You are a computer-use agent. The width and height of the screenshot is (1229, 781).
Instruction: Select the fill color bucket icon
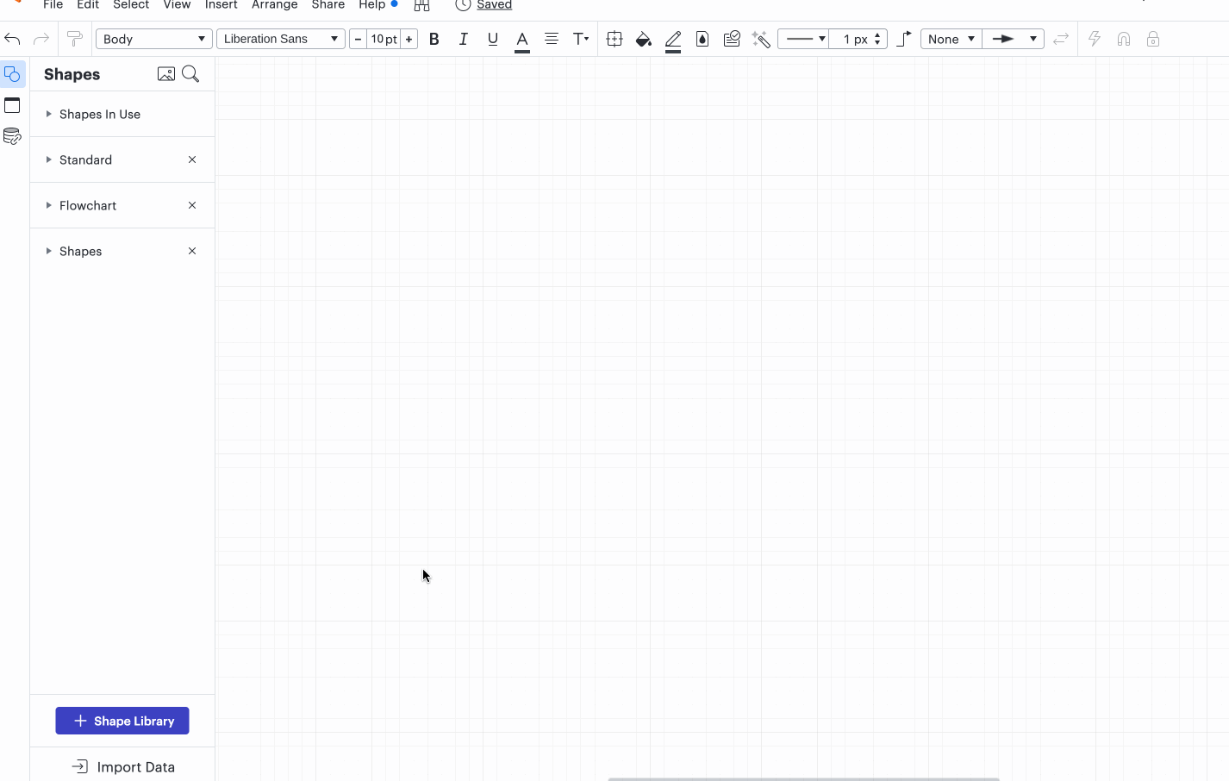pyautogui.click(x=643, y=39)
